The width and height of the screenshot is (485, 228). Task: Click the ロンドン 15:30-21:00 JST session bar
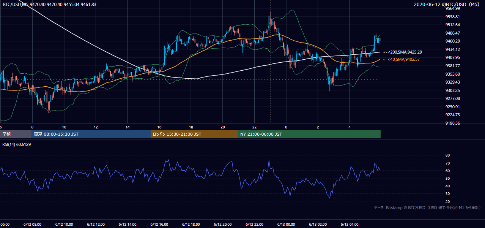[x=194, y=134]
